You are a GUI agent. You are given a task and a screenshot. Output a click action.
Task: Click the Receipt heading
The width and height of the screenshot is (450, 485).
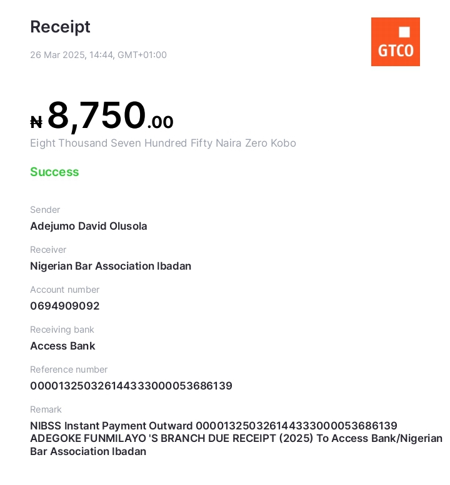(x=60, y=27)
